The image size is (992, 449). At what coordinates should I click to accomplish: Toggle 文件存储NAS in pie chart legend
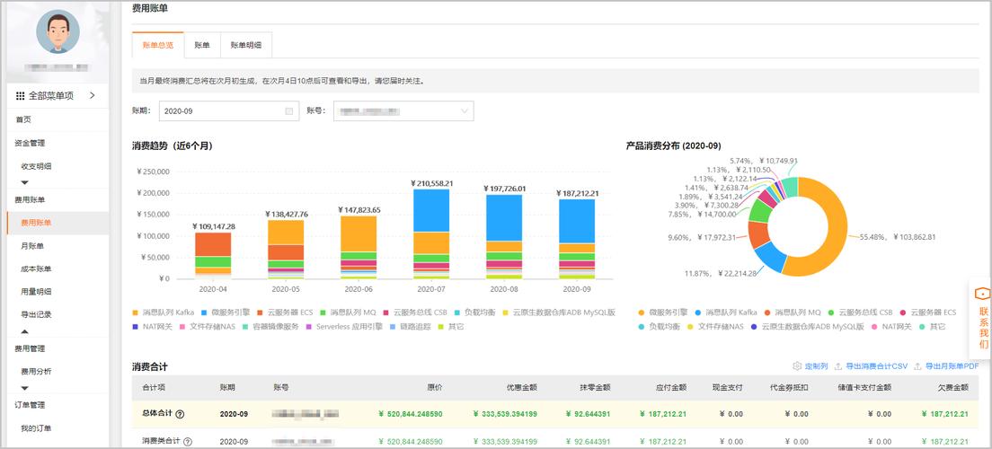point(715,327)
